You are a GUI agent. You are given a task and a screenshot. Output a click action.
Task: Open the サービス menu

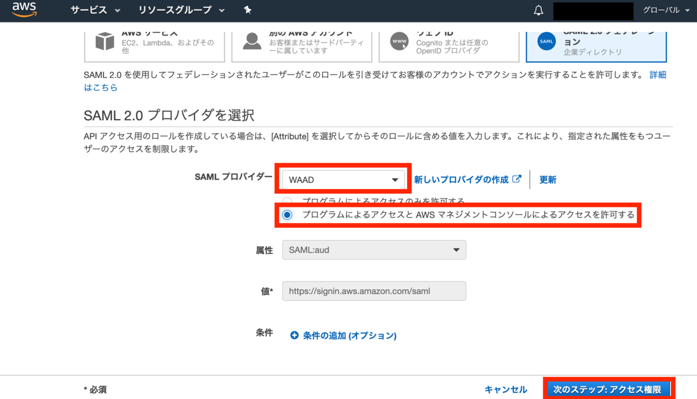(x=95, y=10)
